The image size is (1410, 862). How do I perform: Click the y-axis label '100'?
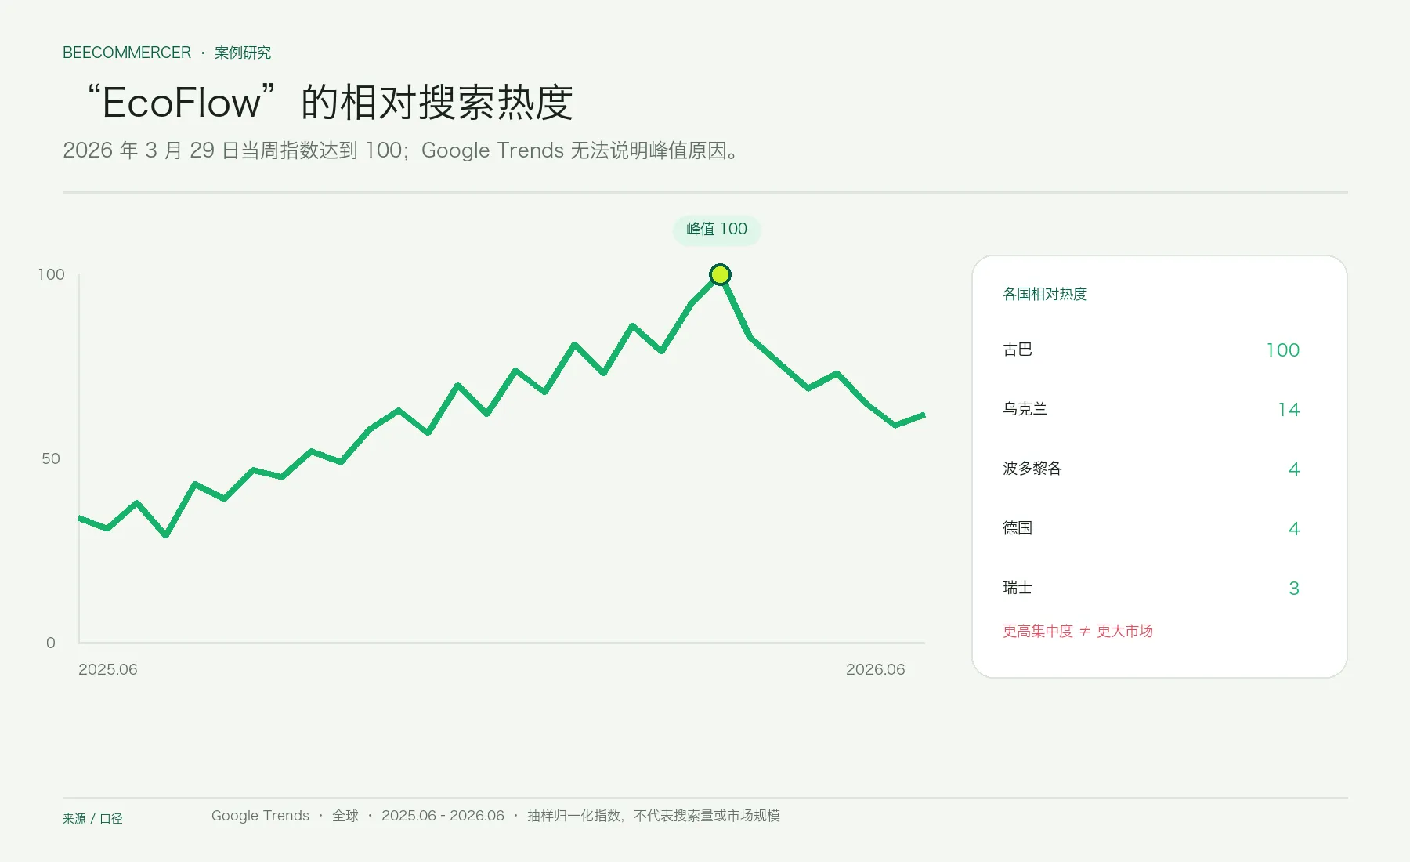click(51, 274)
